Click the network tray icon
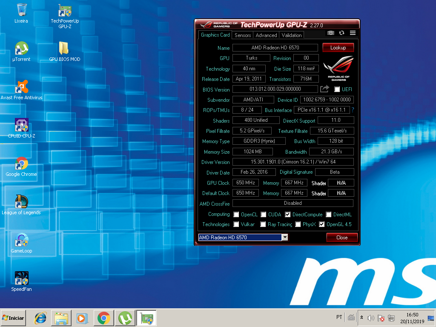Viewport: 436px width, 327px height. (391, 318)
